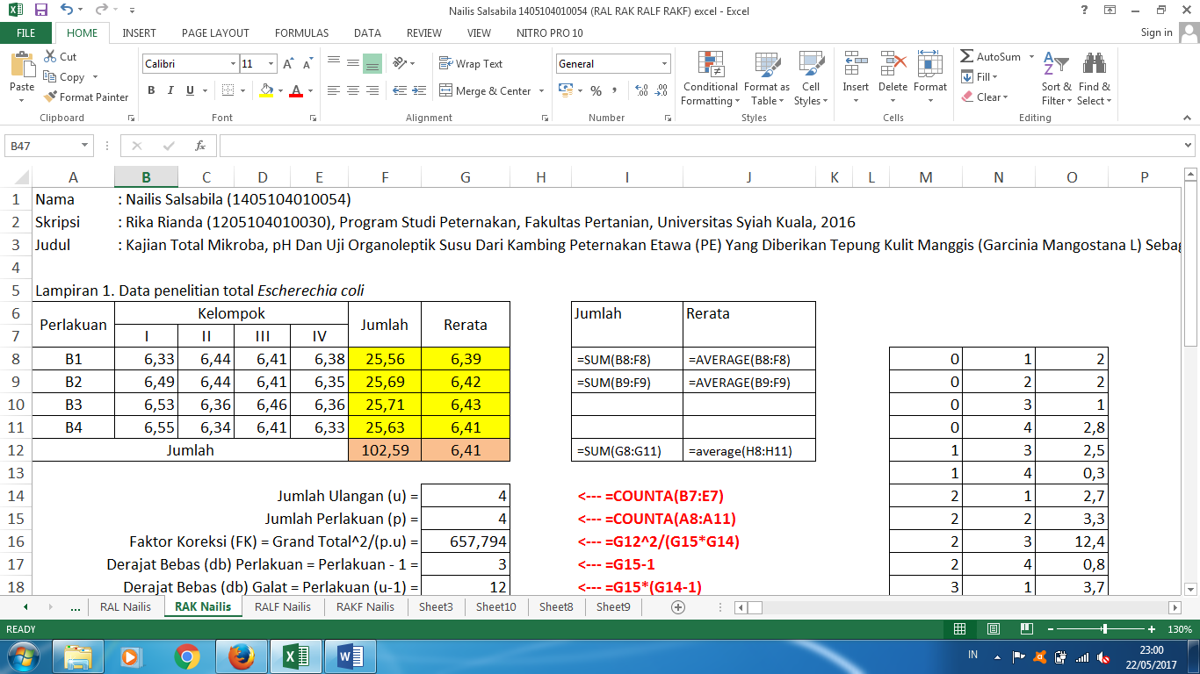Switch to the FORMULAS ribbon tab
The height and width of the screenshot is (674, 1200).
pos(301,32)
